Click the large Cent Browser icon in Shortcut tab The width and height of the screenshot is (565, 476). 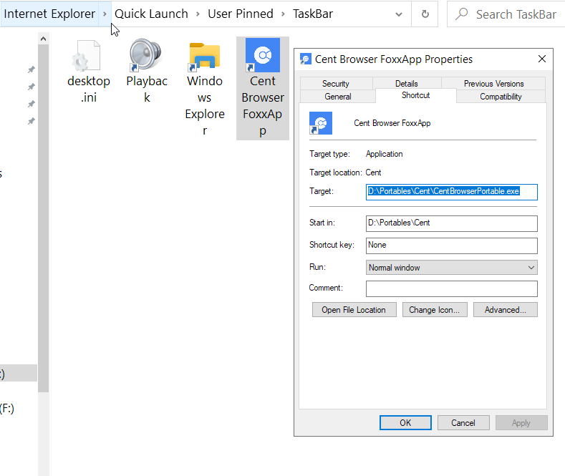coord(321,123)
